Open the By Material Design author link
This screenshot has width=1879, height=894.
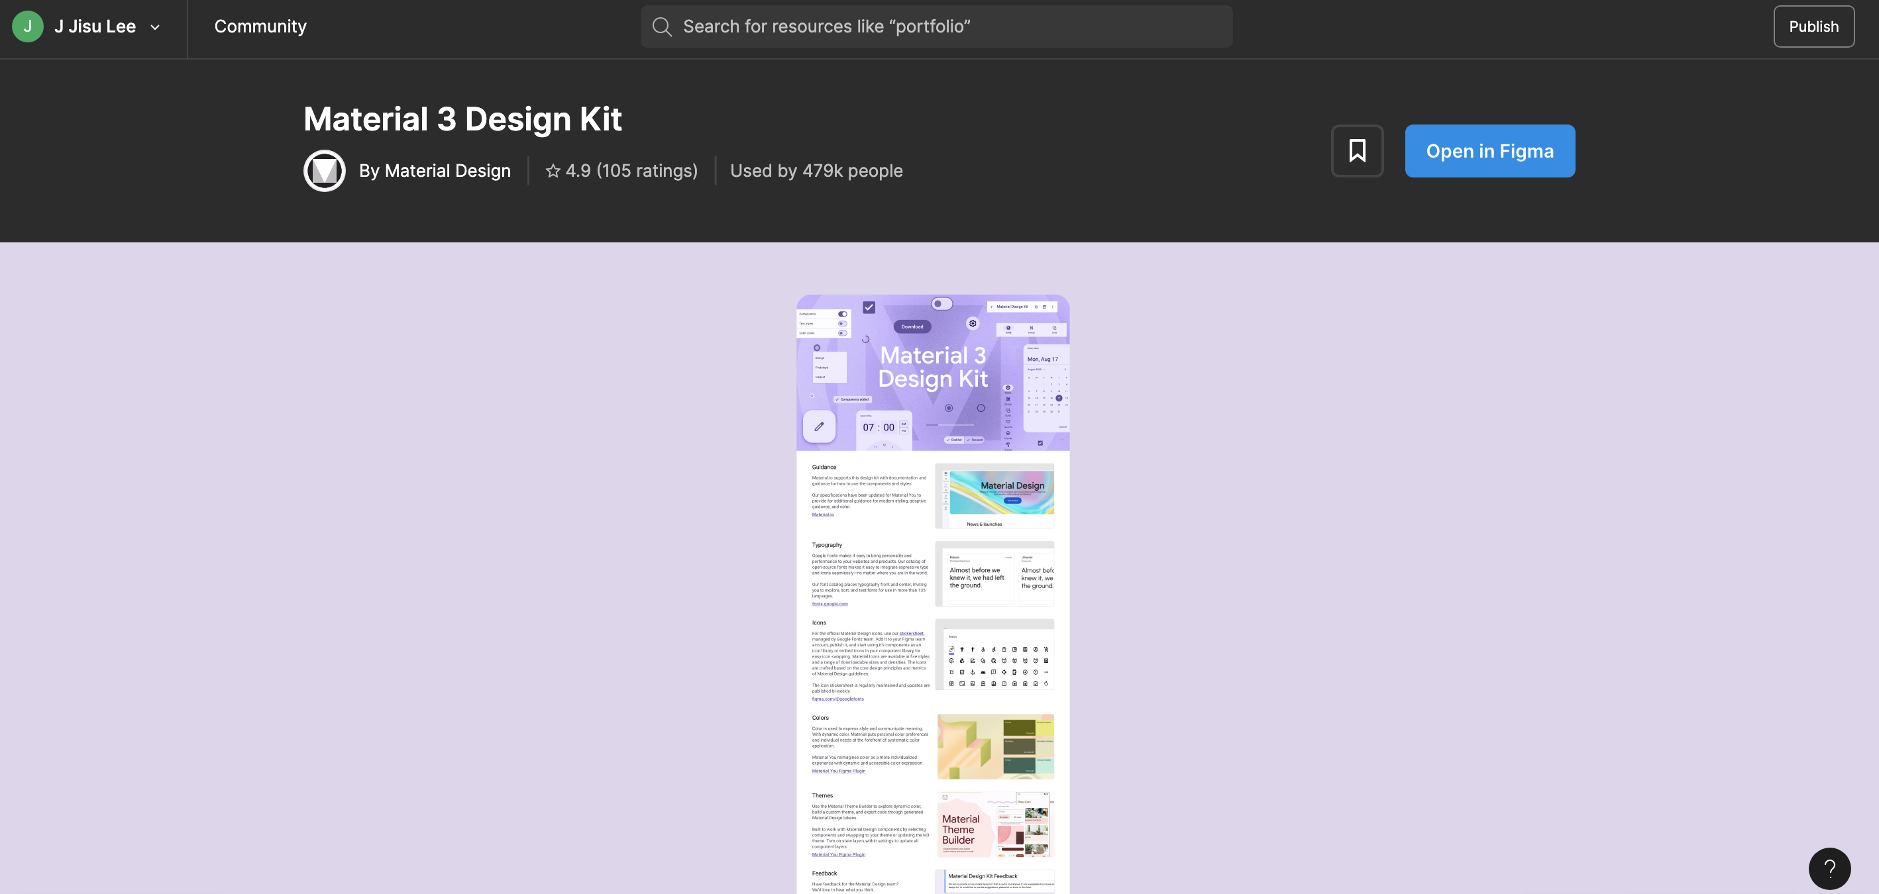click(x=435, y=171)
